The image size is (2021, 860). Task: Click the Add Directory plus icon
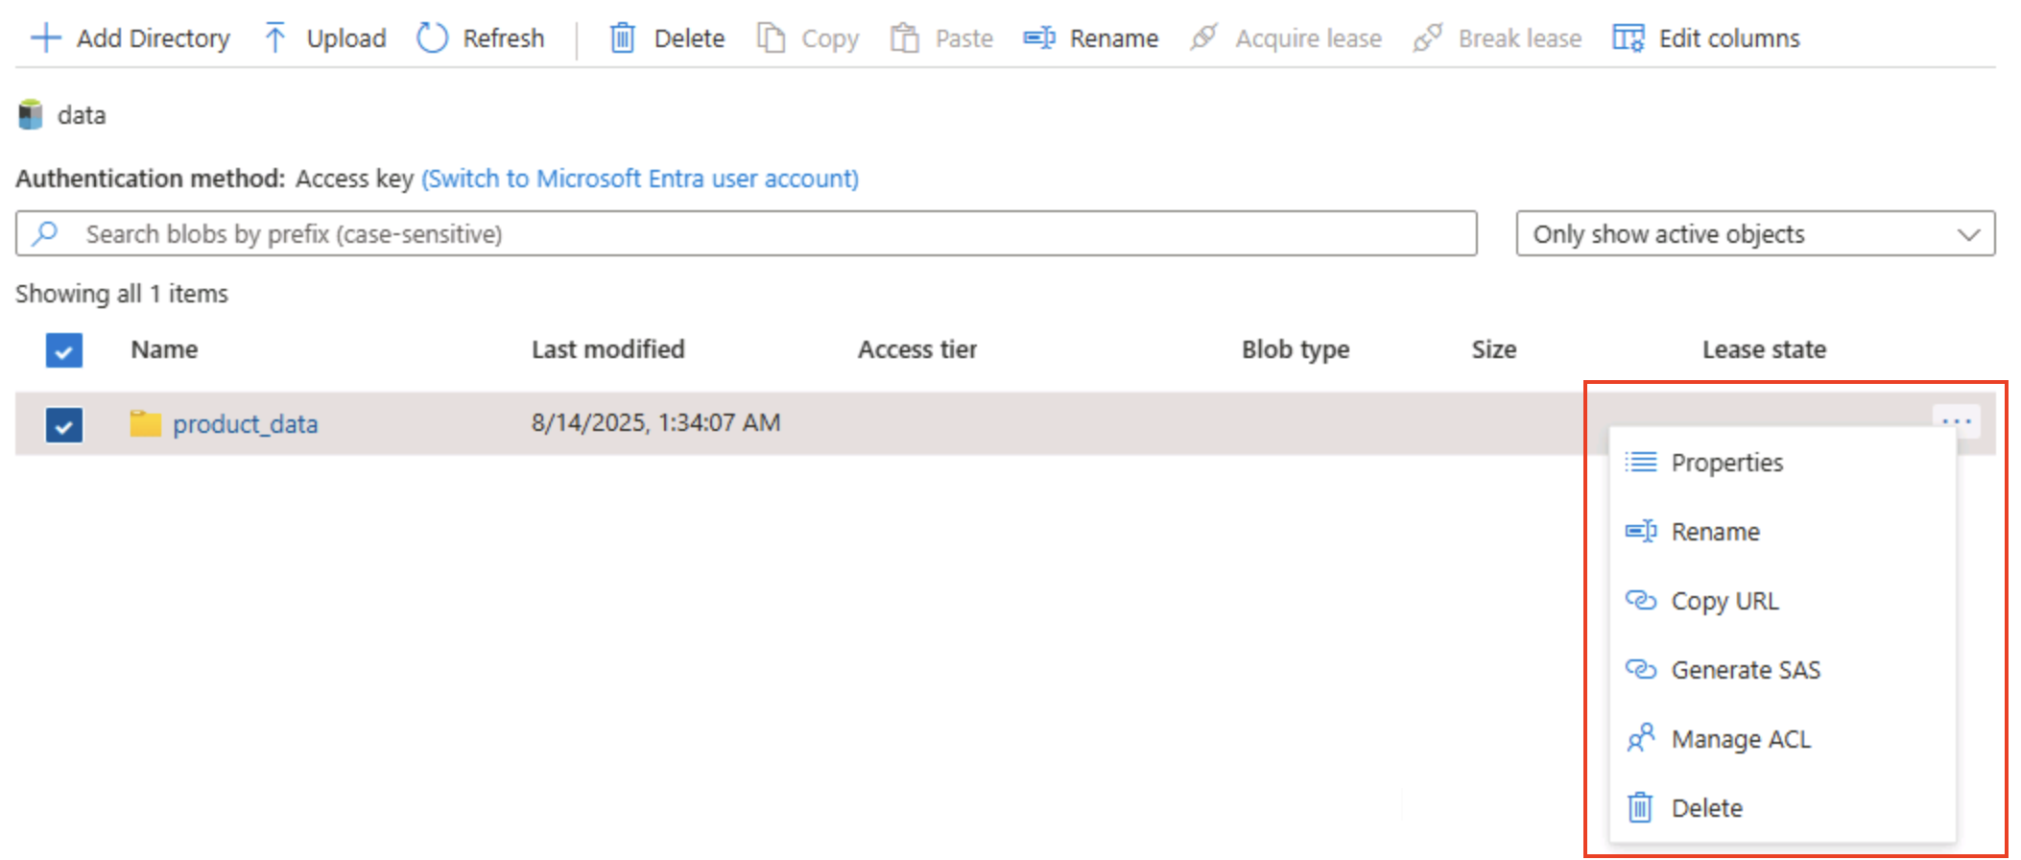point(45,38)
